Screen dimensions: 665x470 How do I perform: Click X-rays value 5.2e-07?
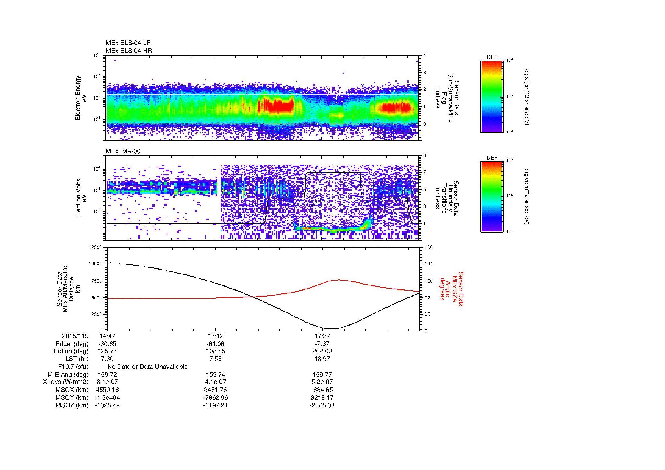(322, 382)
